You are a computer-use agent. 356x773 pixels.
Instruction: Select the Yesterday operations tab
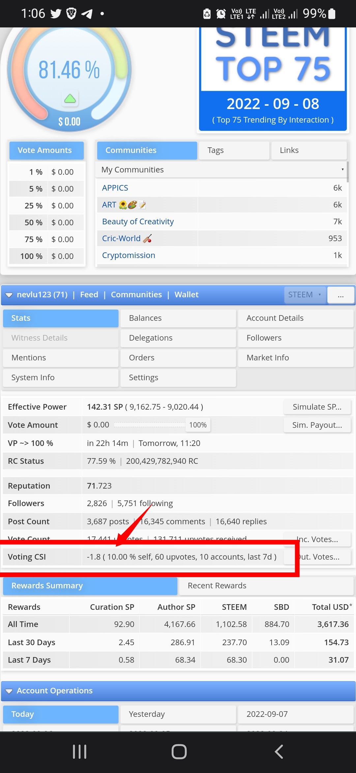178,714
